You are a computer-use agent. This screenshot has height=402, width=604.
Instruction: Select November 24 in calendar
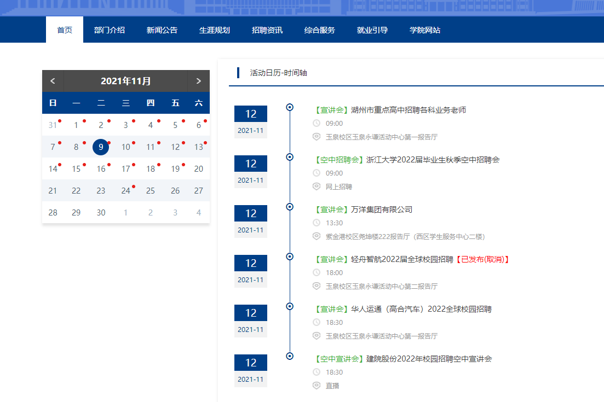[x=125, y=191]
